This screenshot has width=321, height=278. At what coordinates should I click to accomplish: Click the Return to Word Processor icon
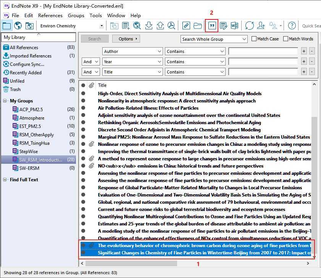pos(234,26)
